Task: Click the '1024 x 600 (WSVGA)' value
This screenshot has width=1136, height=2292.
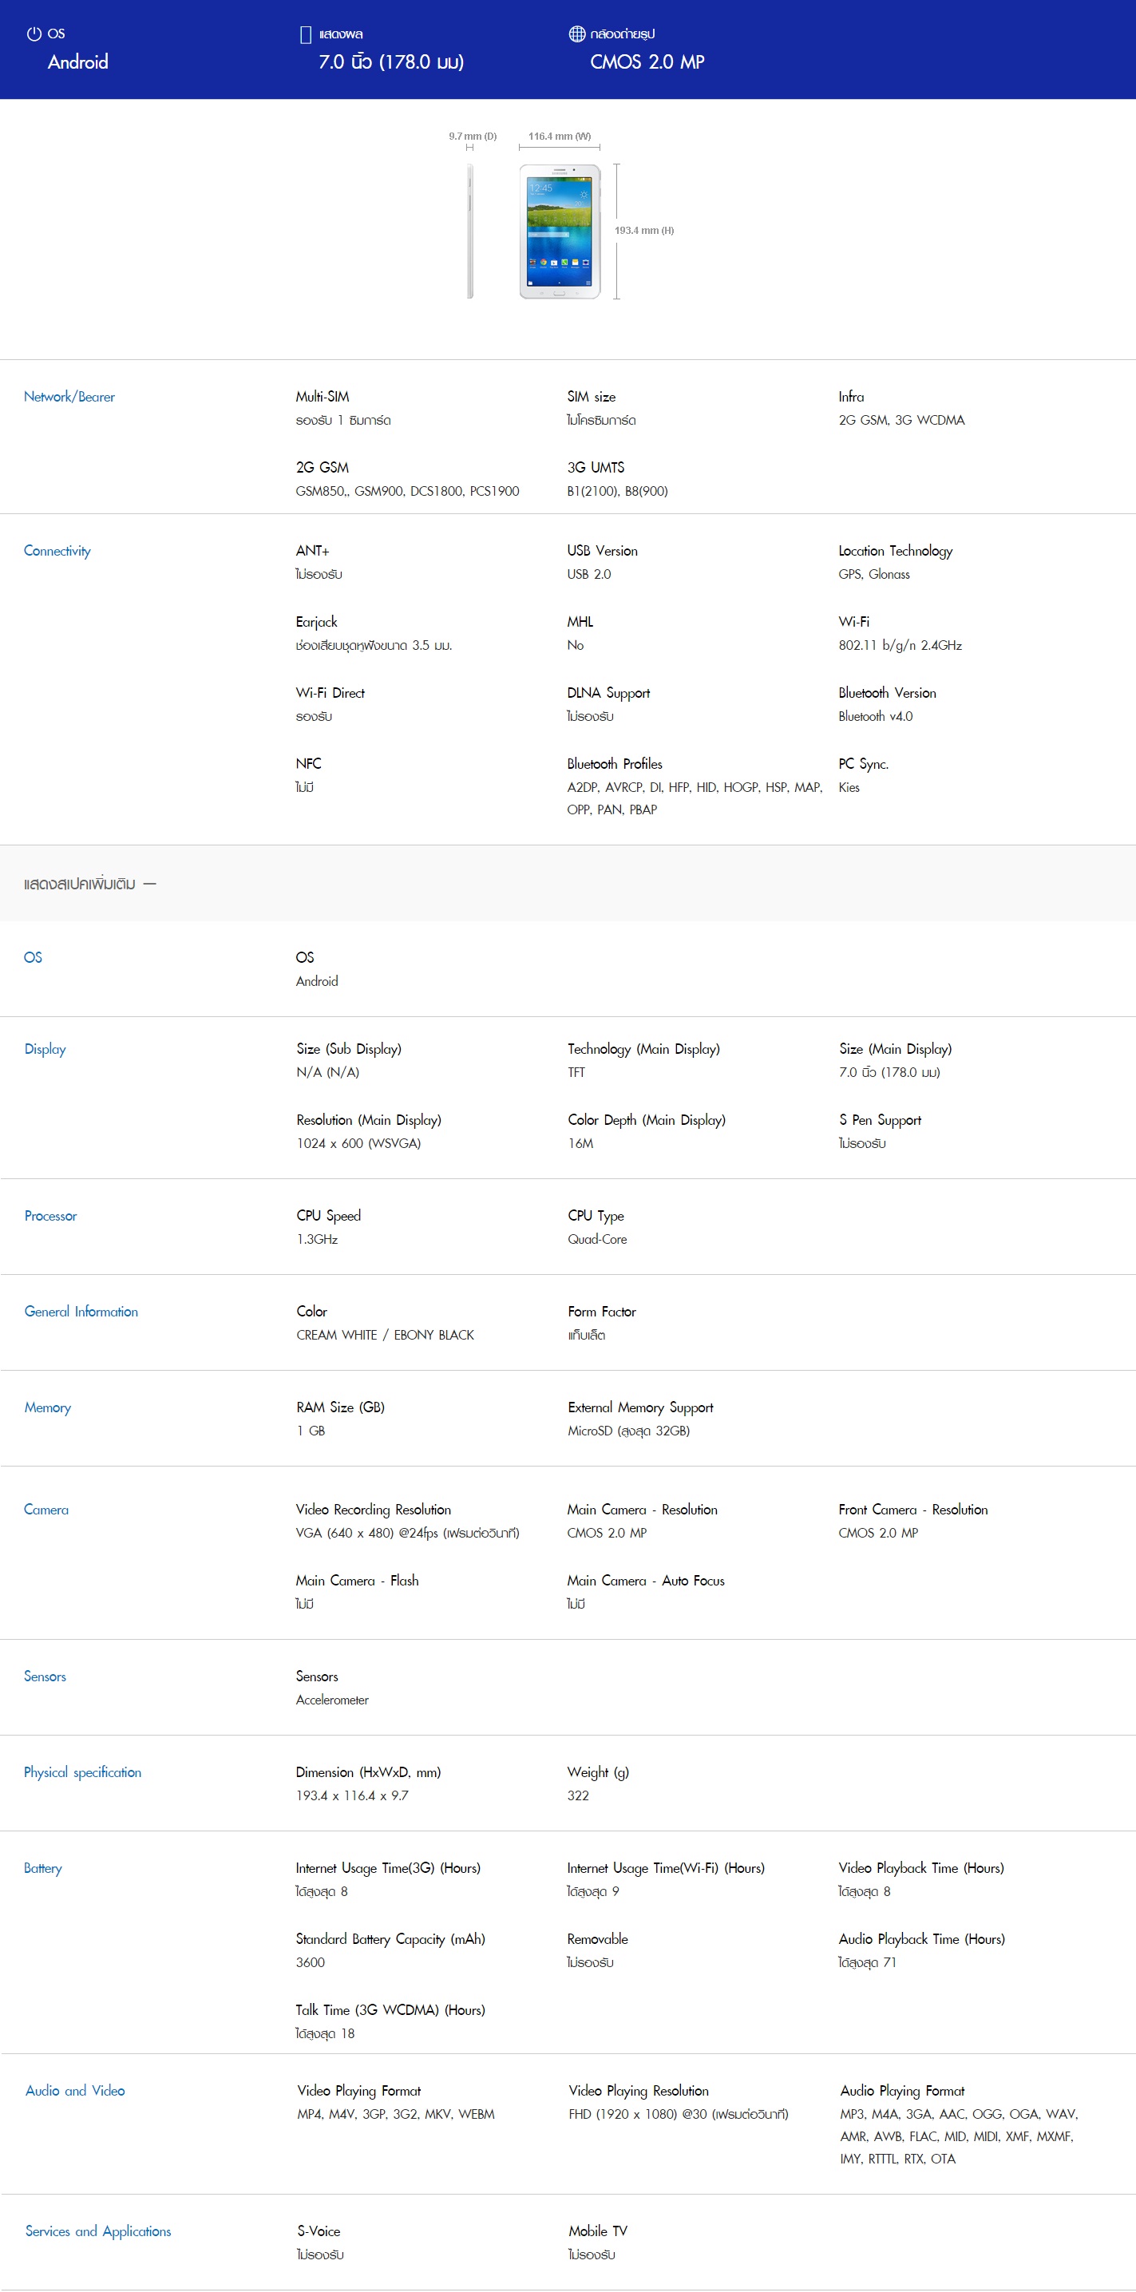Action: coord(358,1143)
